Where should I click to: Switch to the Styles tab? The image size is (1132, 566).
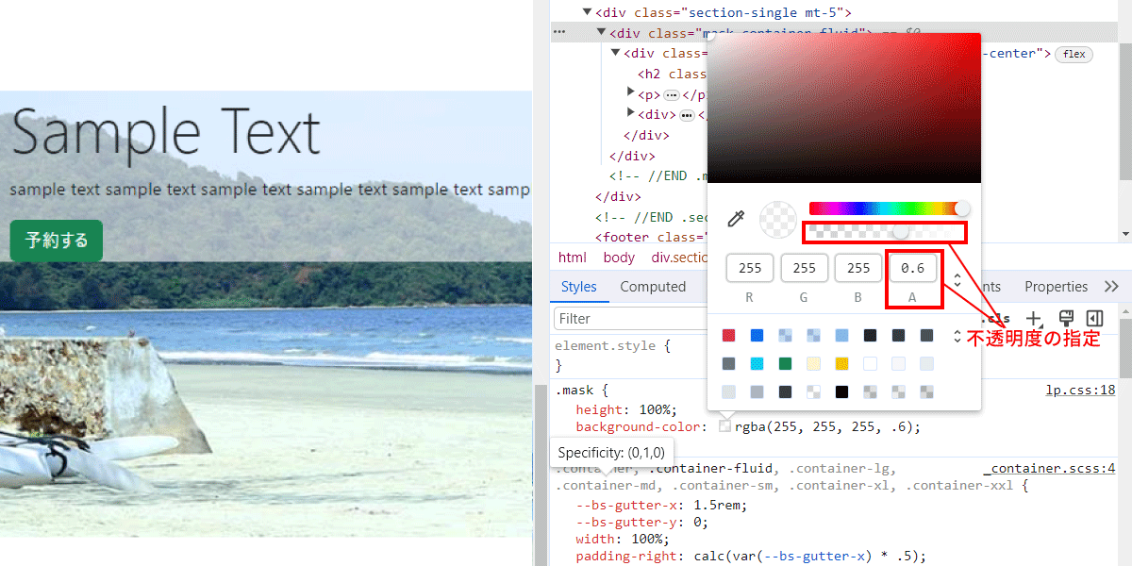point(578,287)
